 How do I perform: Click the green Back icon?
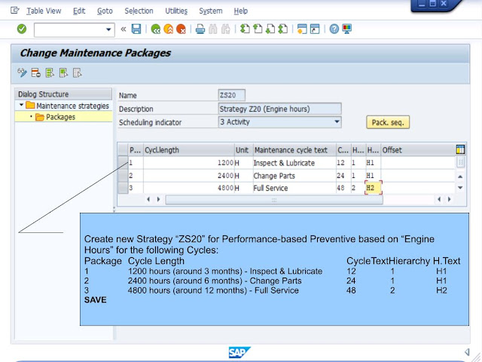point(156,29)
